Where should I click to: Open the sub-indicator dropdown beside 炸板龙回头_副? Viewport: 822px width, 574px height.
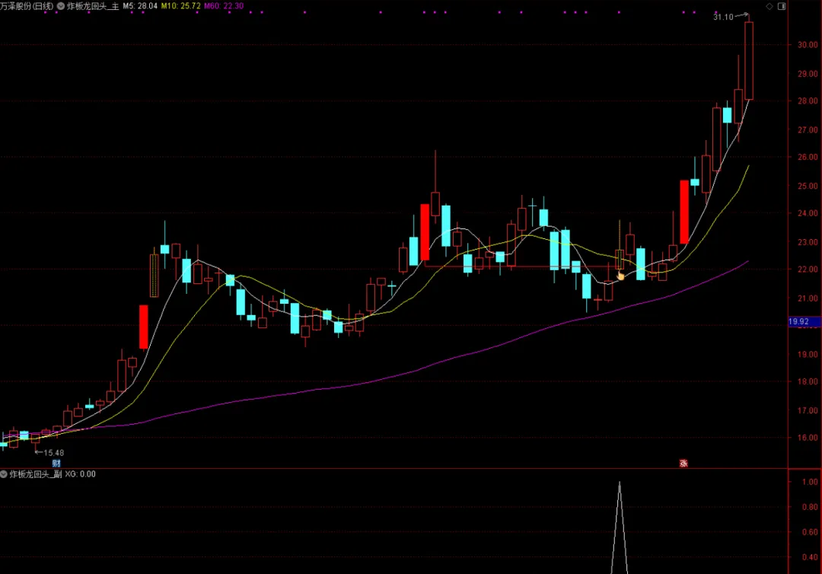(x=5, y=474)
